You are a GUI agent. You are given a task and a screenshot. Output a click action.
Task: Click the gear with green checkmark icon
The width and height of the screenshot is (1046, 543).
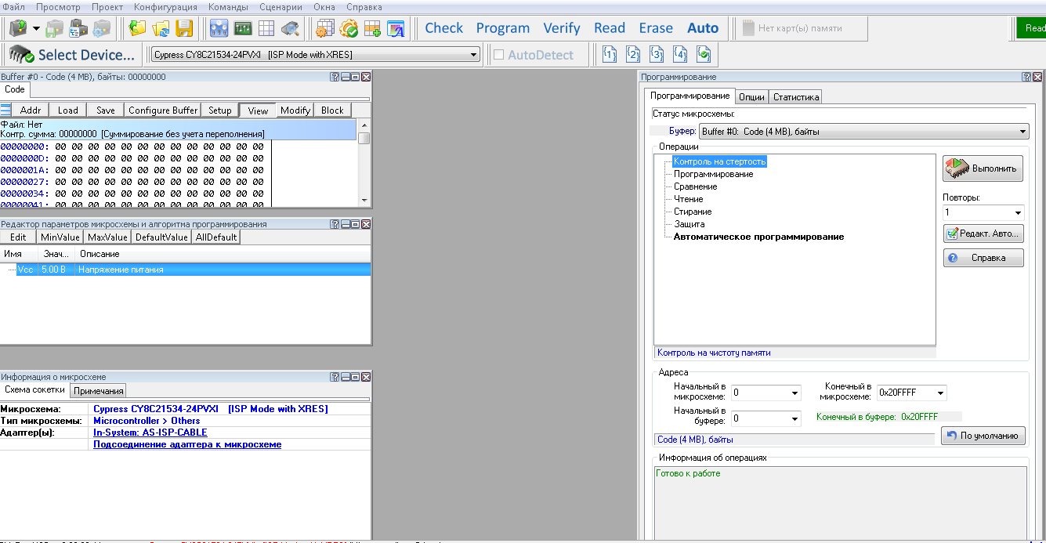click(348, 29)
